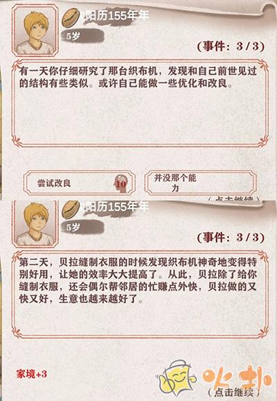
Task: Select the 并没那个能力 option
Action: coord(200,183)
